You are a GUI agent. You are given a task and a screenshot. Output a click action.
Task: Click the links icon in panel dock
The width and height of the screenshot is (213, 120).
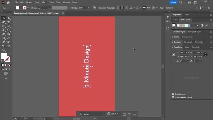(x=168, y=21)
